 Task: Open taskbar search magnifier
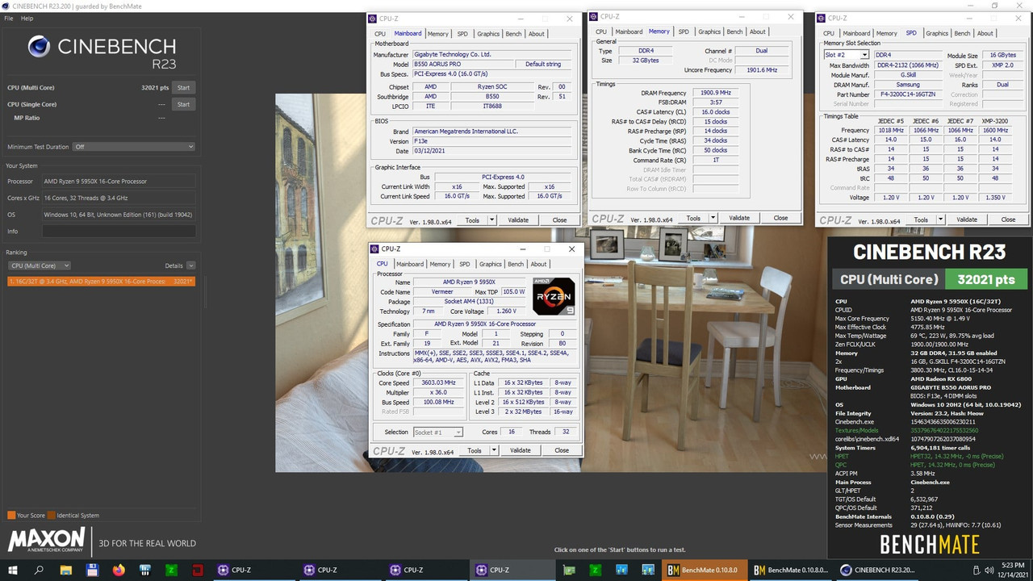[40, 570]
